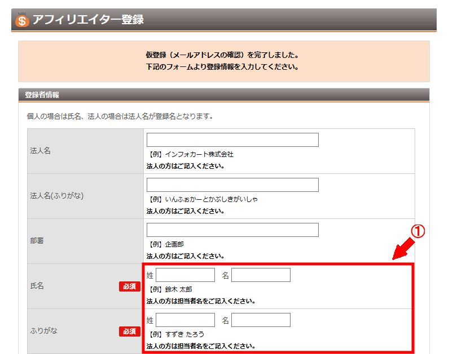The width and height of the screenshot is (466, 354).
Task: Click the 法人名 input field
Action: click(232, 140)
